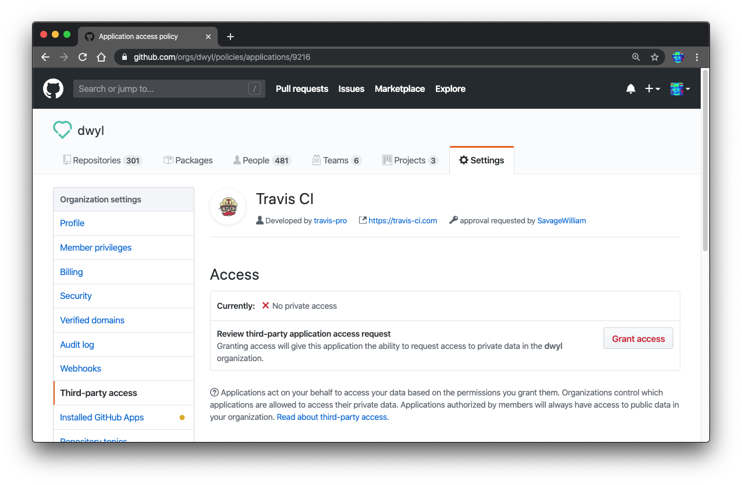
Task: Click the bookmark star in the address bar
Action: pyautogui.click(x=655, y=57)
